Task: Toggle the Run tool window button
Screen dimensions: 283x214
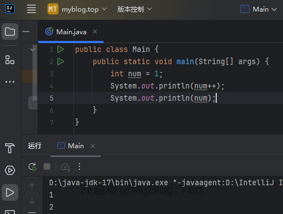Action: coord(10,192)
